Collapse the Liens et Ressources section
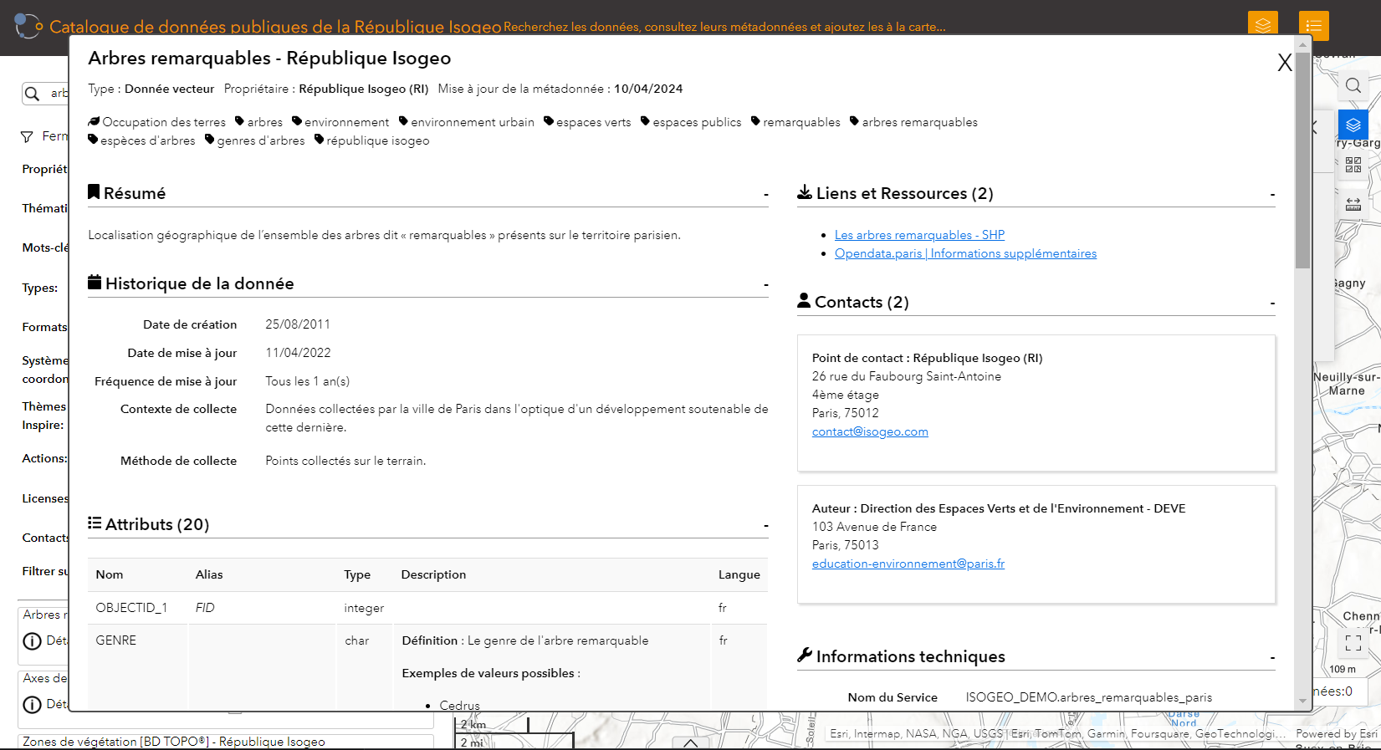1381x750 pixels. (1272, 195)
